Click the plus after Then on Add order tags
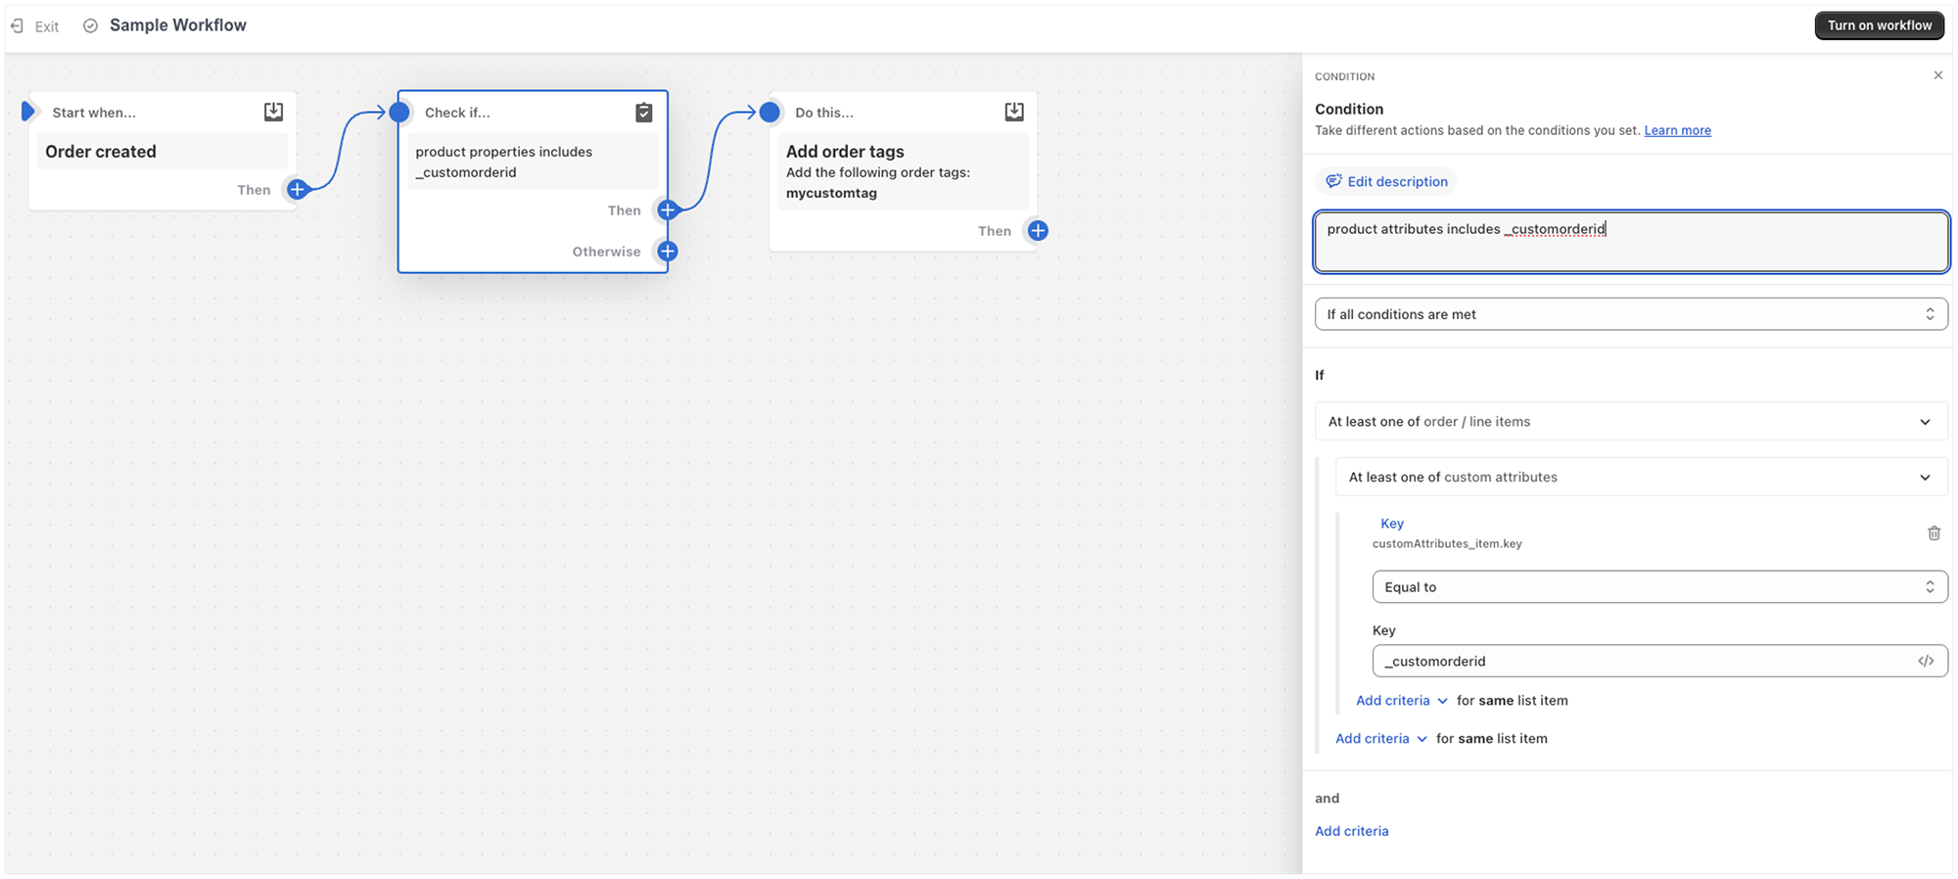Screen dimensions: 1958x879 coord(1038,231)
